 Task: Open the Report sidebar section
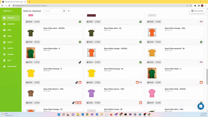(11, 42)
